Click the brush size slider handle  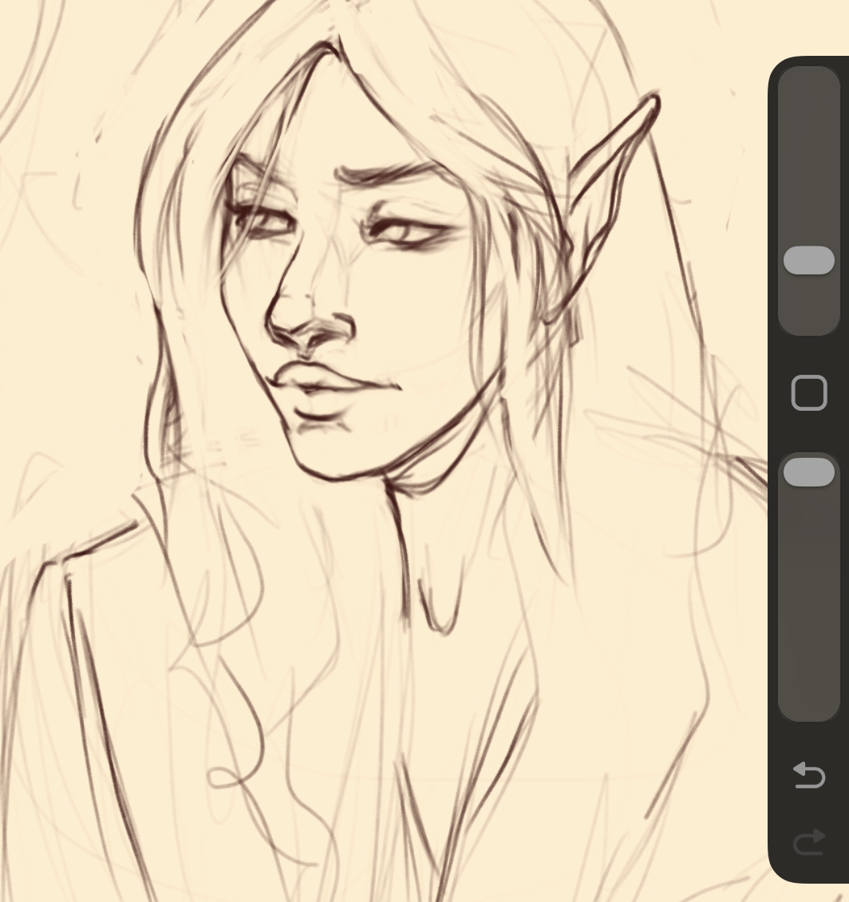[x=808, y=261]
